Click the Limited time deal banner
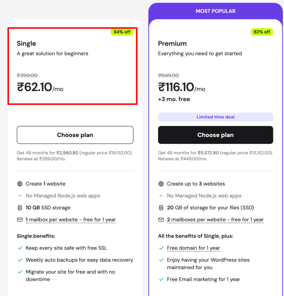This screenshot has height=296, width=284. tap(215, 117)
